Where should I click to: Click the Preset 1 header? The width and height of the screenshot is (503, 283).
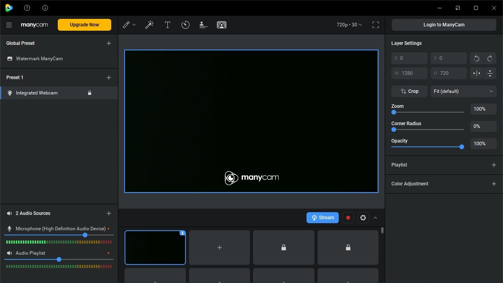point(15,78)
